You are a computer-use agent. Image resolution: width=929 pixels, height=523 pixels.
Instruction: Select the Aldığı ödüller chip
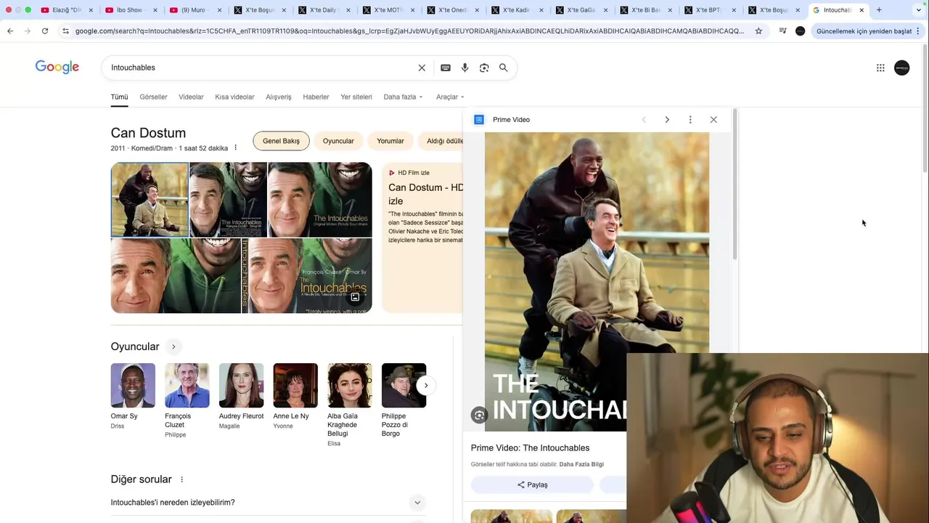[x=441, y=141]
